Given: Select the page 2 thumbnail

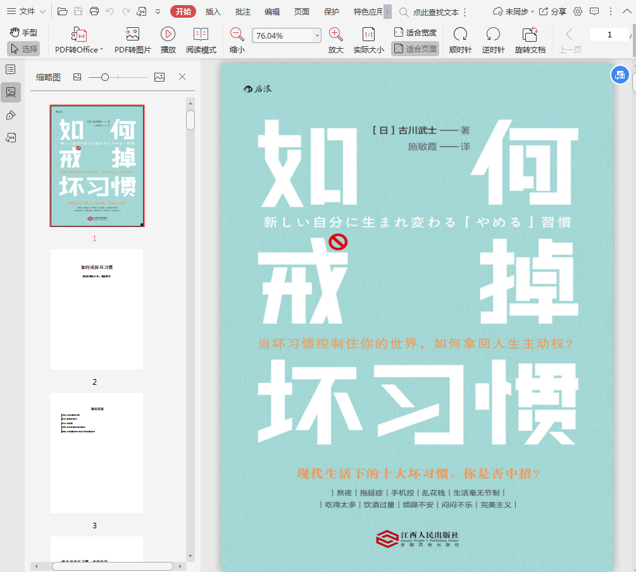Looking at the screenshot, I should (97, 309).
